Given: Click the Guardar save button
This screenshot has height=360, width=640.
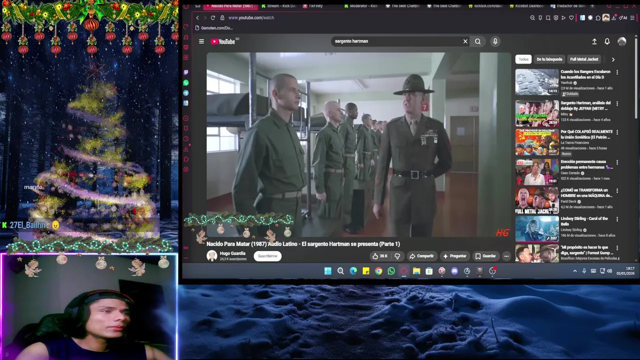Looking at the screenshot, I should (x=485, y=256).
